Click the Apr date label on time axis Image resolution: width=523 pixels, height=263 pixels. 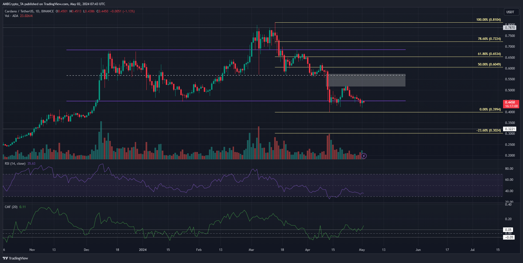click(307, 250)
